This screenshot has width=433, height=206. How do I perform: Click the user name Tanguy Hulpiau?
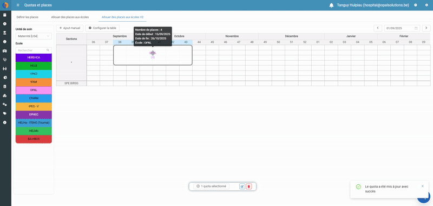click(x=373, y=5)
